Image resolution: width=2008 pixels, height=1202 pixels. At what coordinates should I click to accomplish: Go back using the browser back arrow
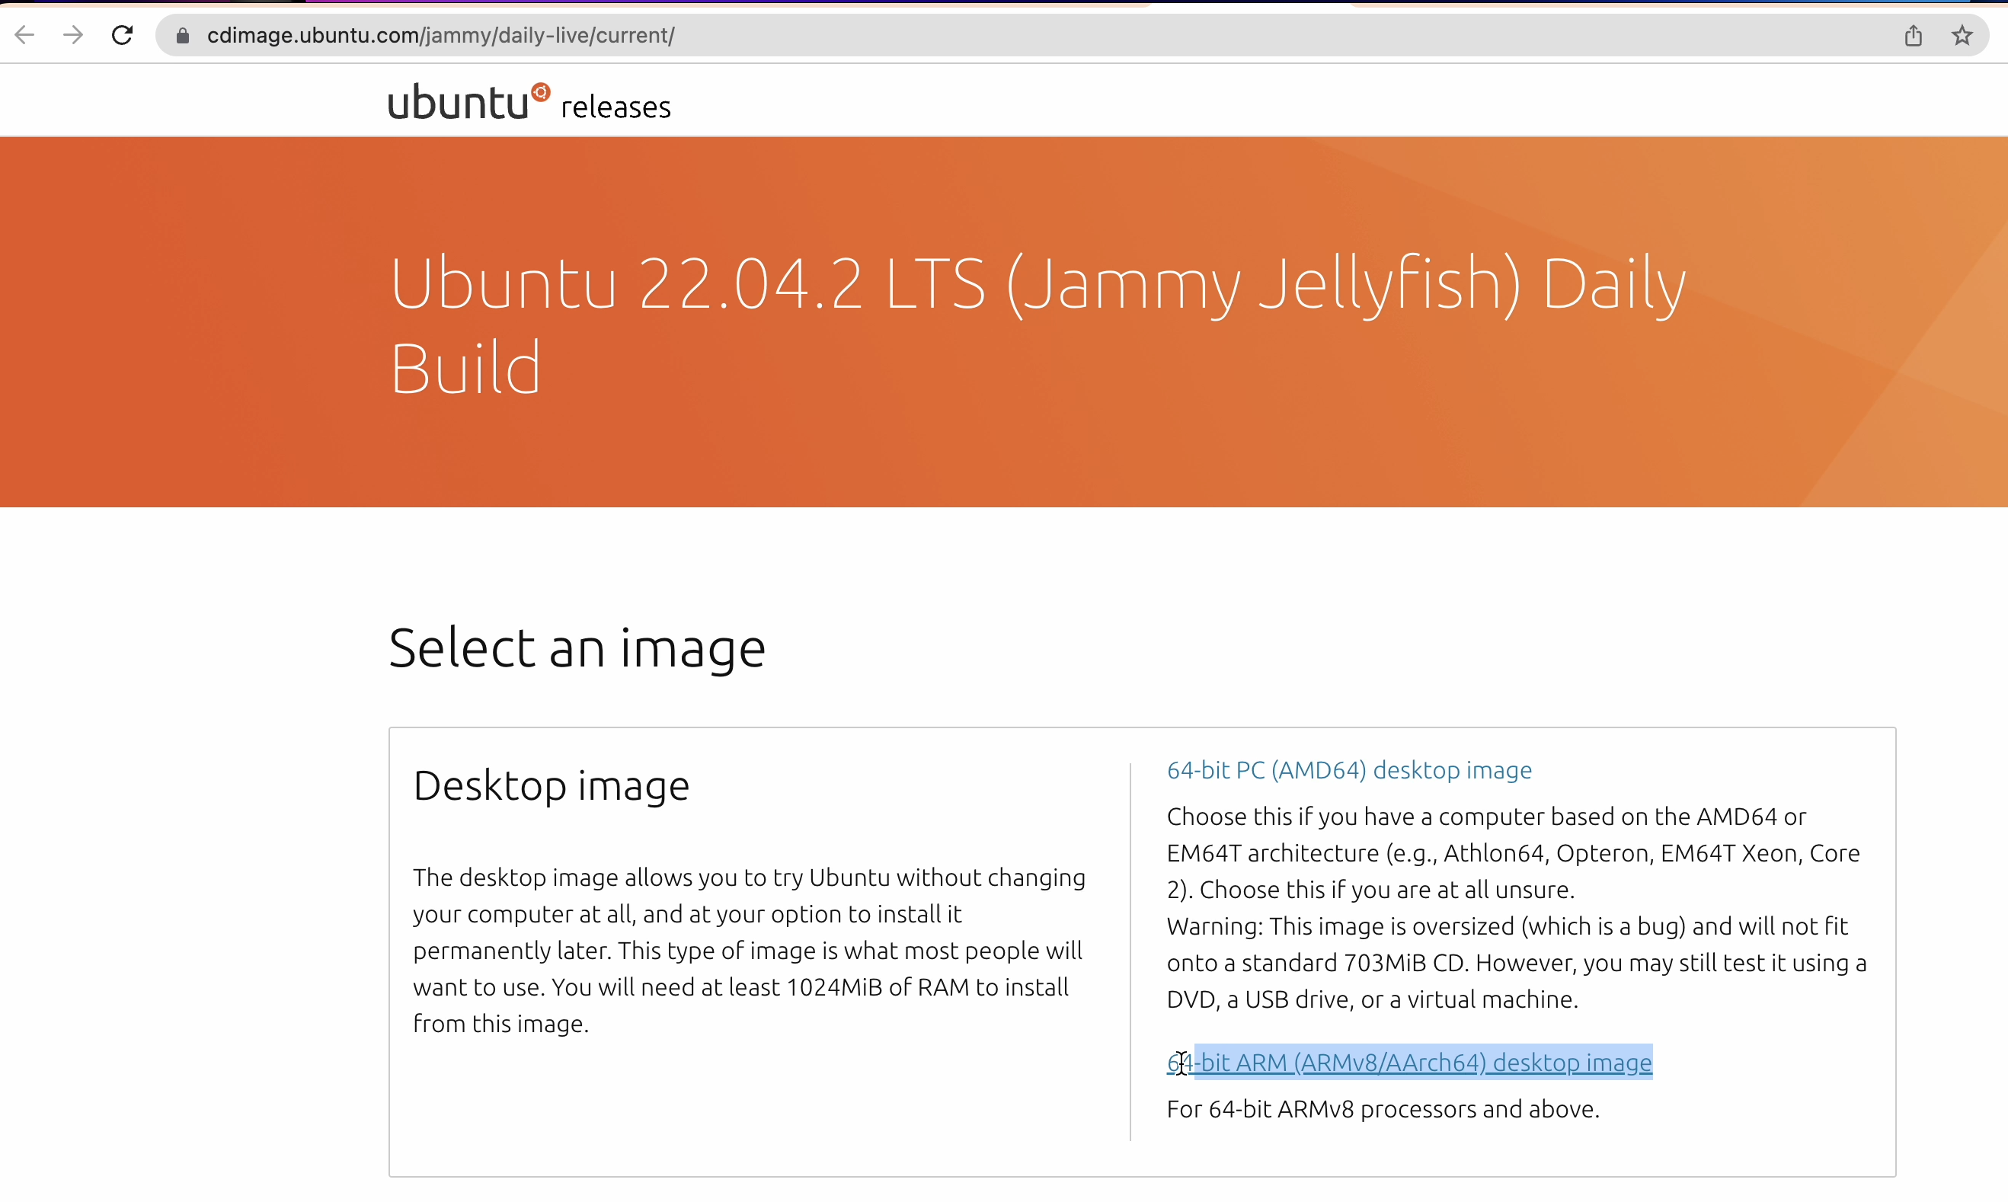(x=25, y=35)
